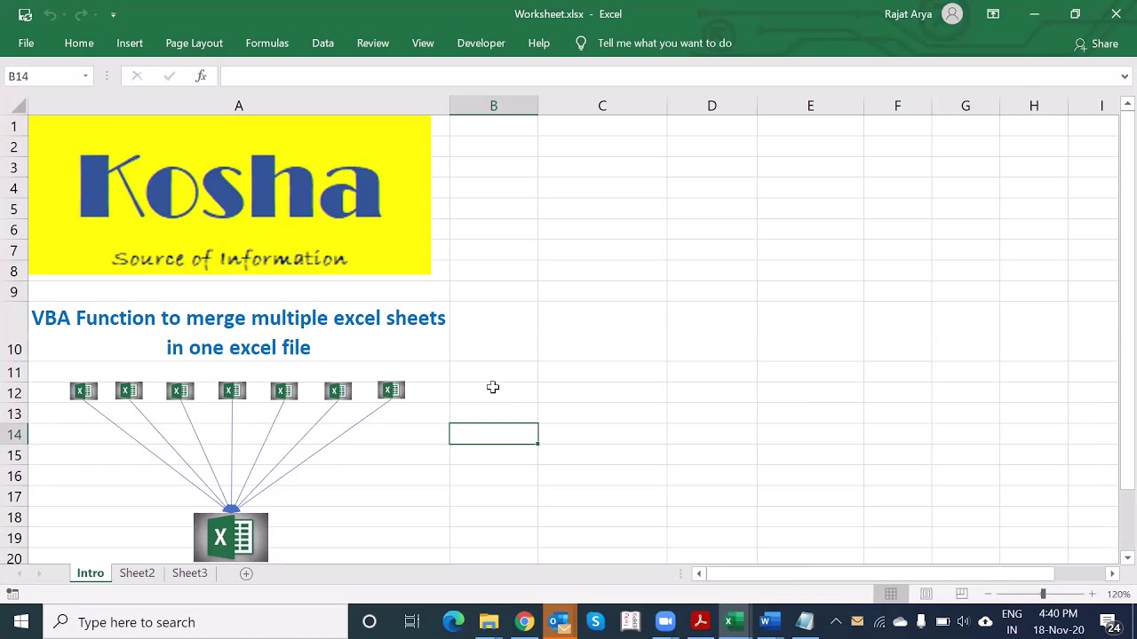
Task: Open Cortana from taskbar
Action: tap(370, 622)
